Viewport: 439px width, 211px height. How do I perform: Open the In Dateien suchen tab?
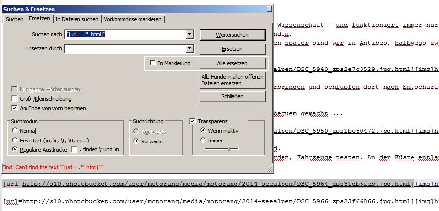pos(77,19)
